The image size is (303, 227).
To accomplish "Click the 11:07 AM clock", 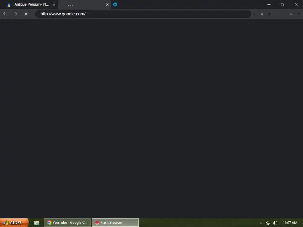I will (290, 223).
